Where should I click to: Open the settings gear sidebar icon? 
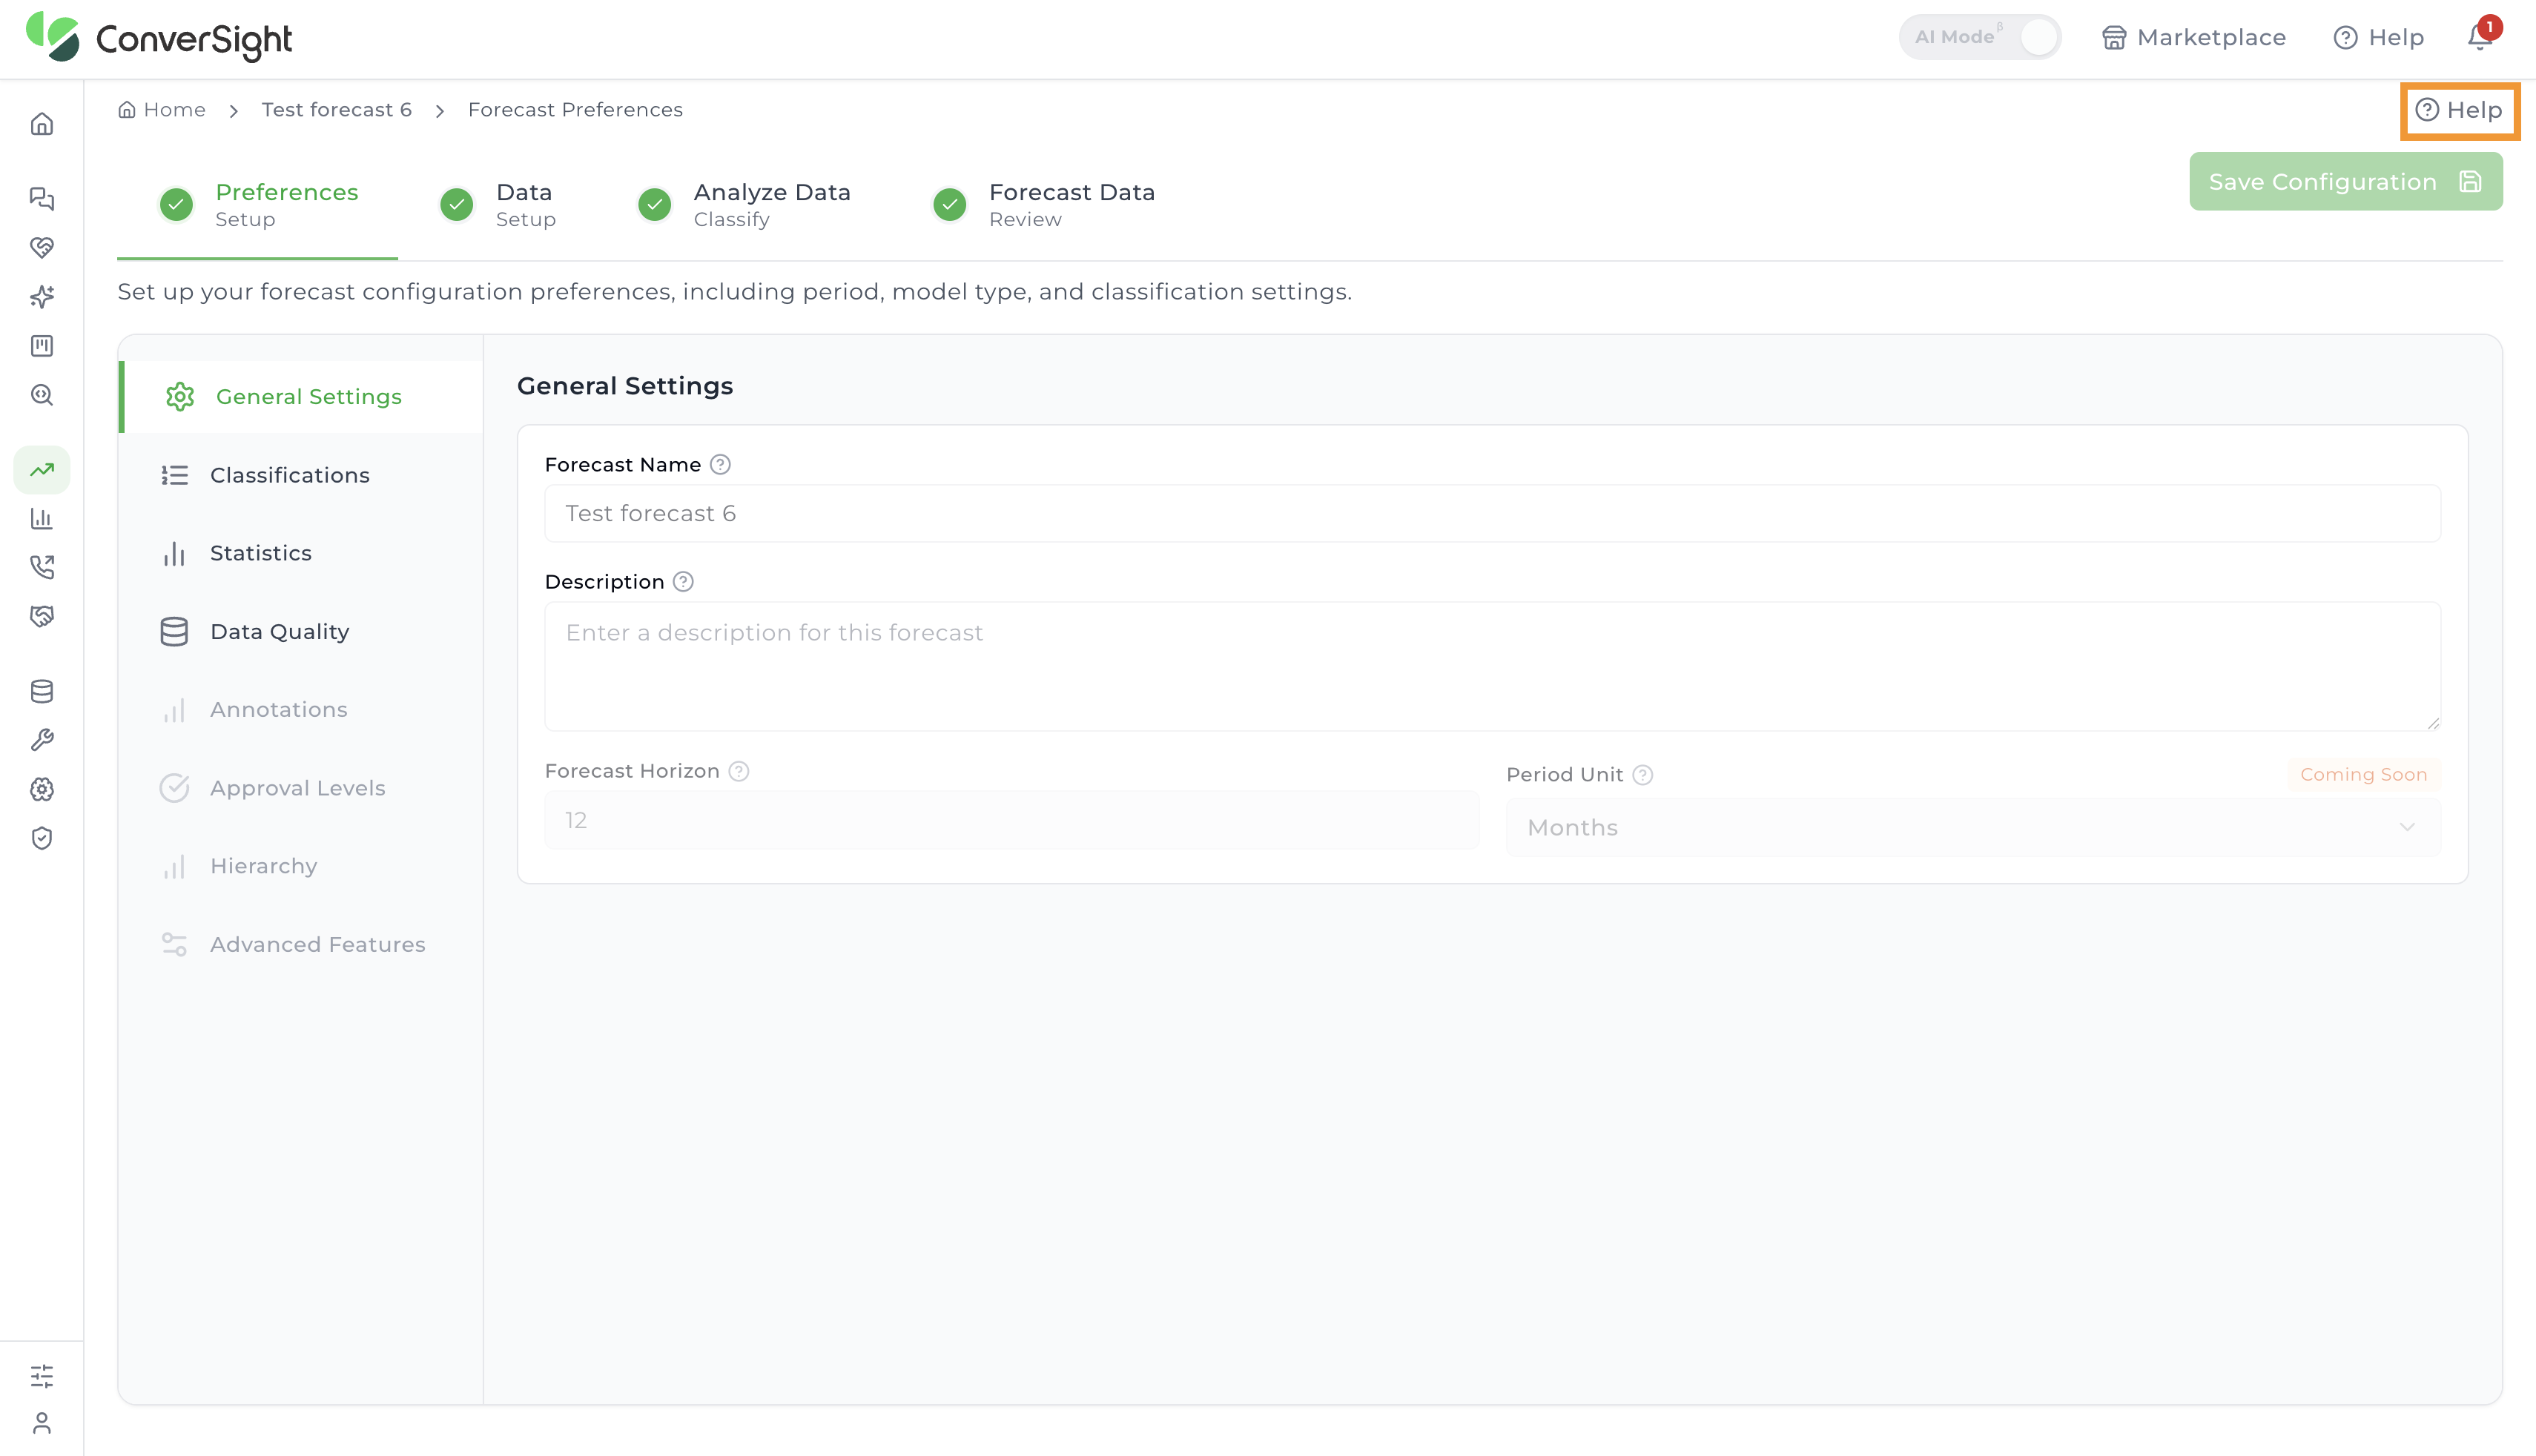[42, 789]
